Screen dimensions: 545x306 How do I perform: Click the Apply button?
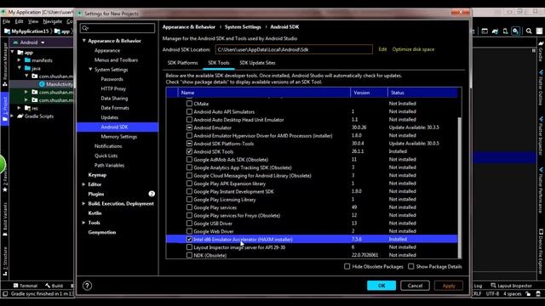coord(449,286)
